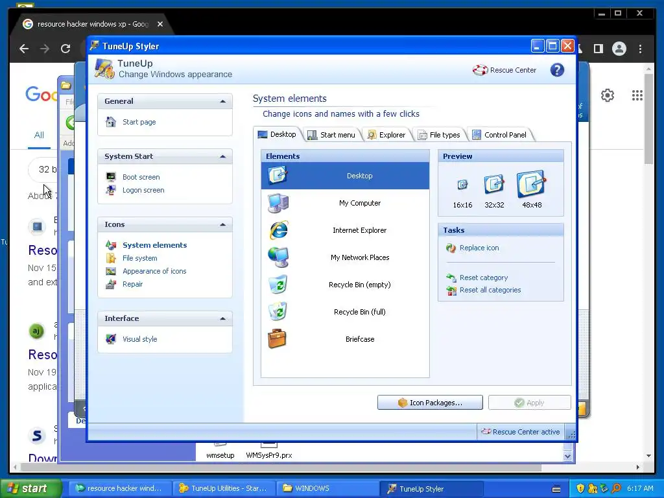Click the My Computer icon in list

click(x=278, y=203)
